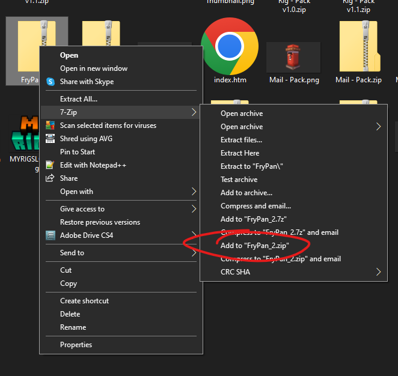398x376 pixels.
Task: Expand the CRC SHA submenu arrow
Action: click(x=378, y=272)
